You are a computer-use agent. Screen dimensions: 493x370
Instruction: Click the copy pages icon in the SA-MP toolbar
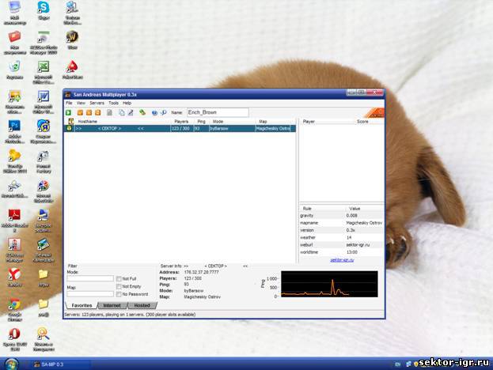[x=122, y=112]
